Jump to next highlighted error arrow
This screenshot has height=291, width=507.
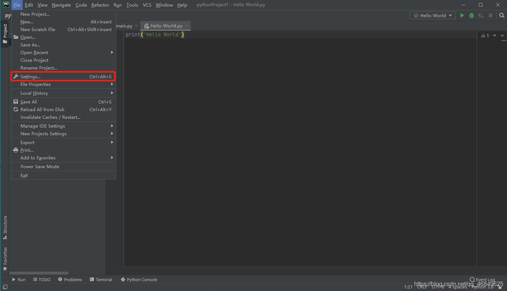click(x=502, y=35)
